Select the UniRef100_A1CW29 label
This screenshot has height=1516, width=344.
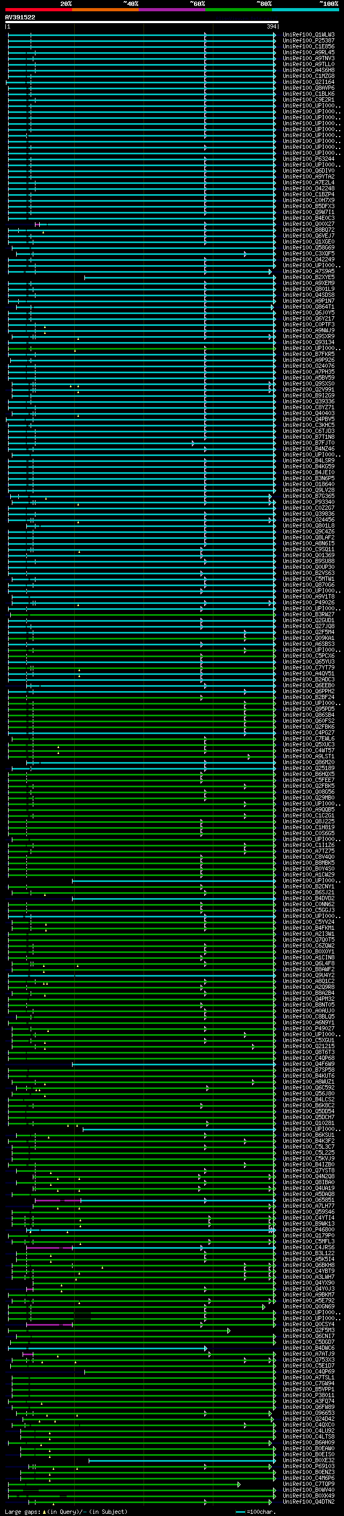[309, 874]
